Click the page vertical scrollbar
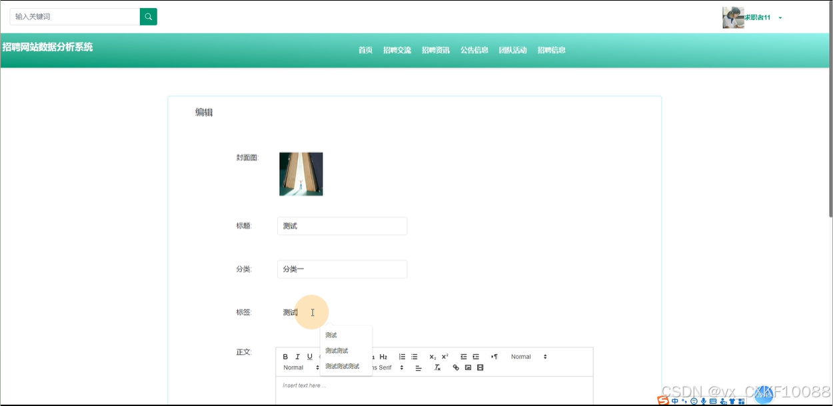This screenshot has width=833, height=406. click(x=830, y=110)
